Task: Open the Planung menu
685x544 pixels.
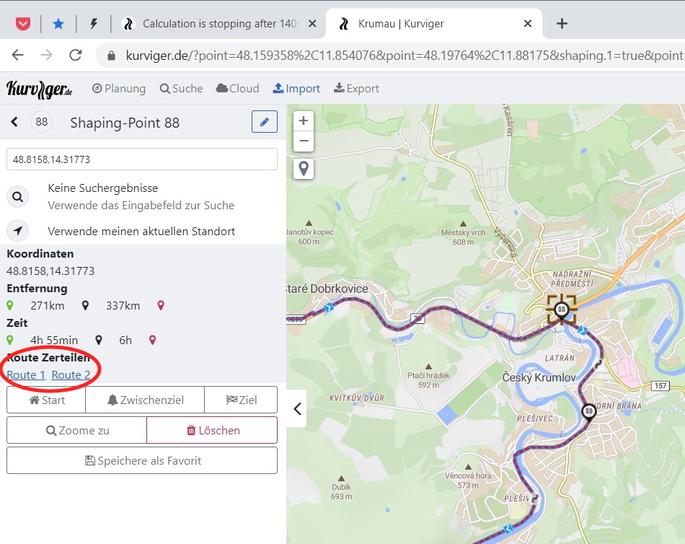Action: click(118, 89)
